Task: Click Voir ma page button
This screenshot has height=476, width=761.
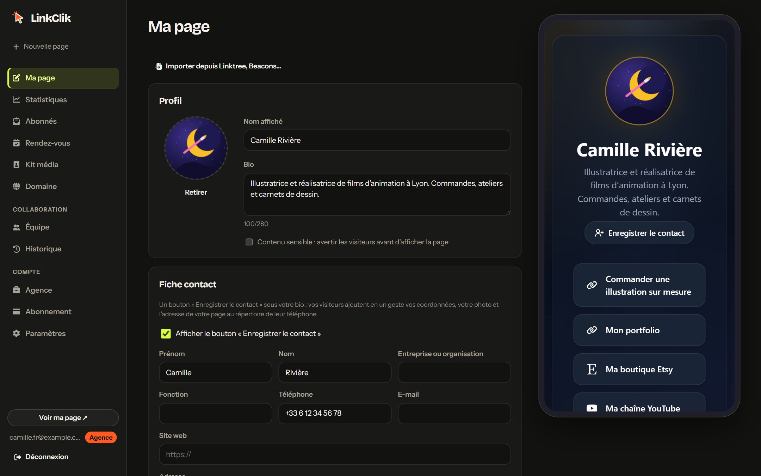Action: point(63,417)
